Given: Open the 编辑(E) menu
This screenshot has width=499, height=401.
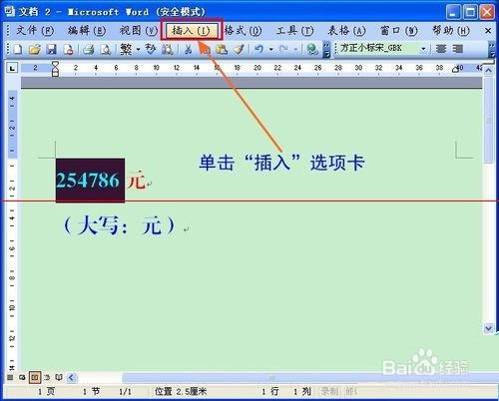Looking at the screenshot, I should pyautogui.click(x=87, y=31).
